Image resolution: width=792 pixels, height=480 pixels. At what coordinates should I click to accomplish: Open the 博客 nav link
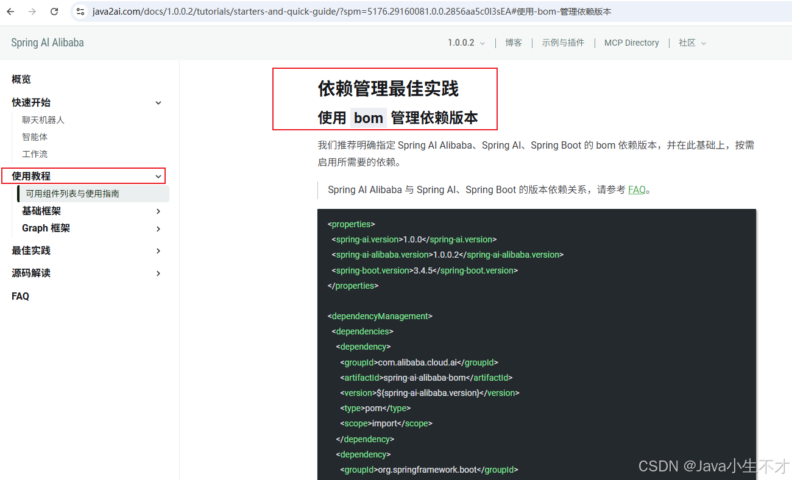click(x=514, y=43)
